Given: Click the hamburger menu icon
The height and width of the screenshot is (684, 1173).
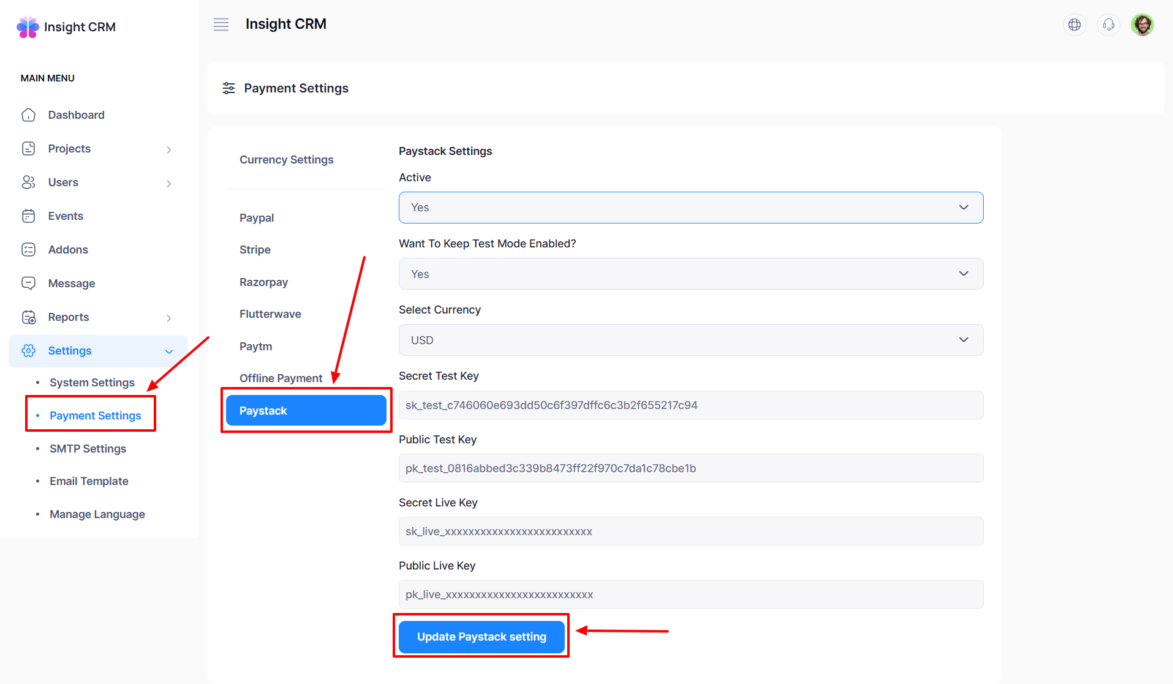Looking at the screenshot, I should [221, 24].
